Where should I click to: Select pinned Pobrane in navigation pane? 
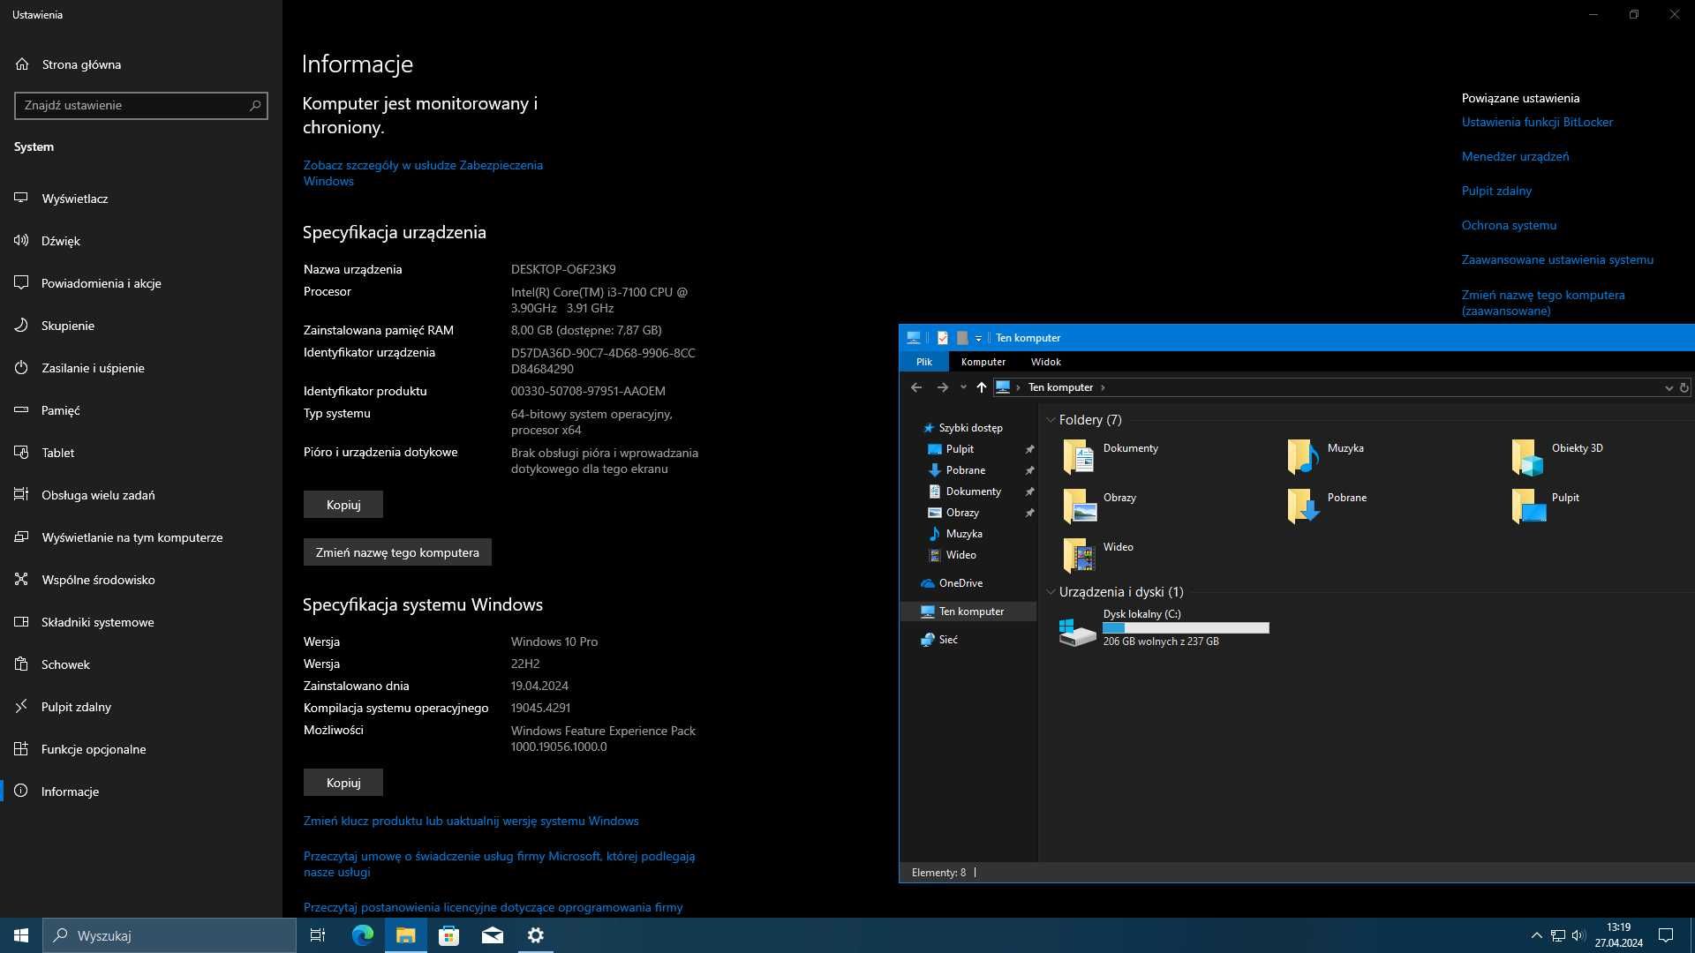[x=965, y=470]
